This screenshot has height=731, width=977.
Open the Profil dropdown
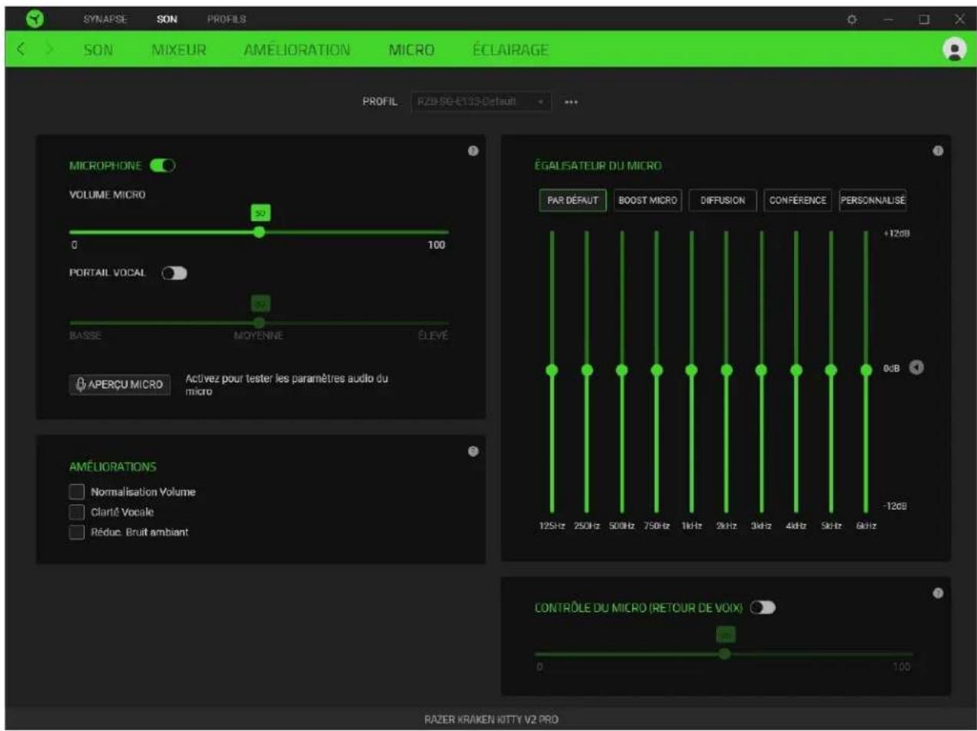pyautogui.click(x=481, y=101)
